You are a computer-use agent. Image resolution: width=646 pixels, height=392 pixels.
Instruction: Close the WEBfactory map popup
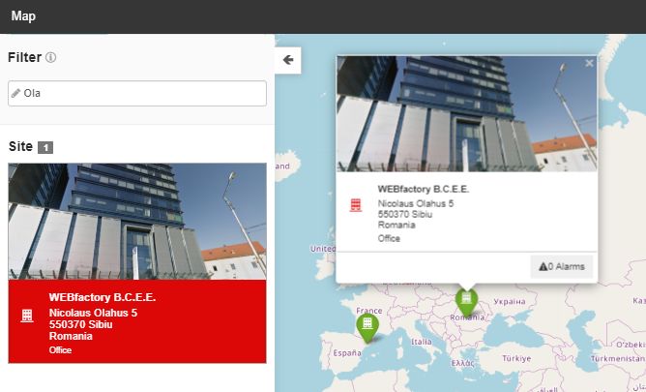click(x=589, y=64)
